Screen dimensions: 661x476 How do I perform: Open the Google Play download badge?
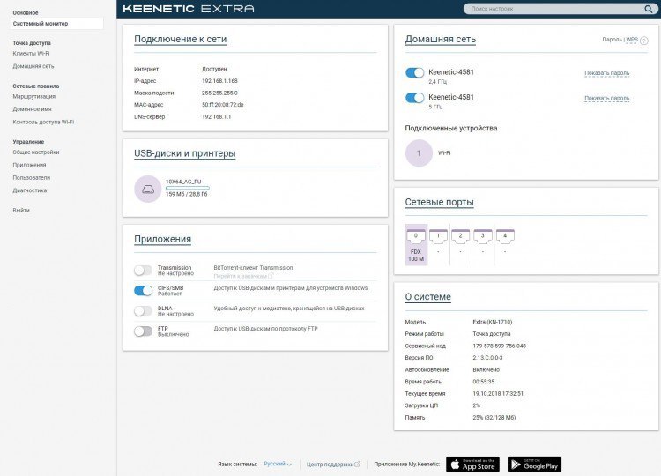point(535,465)
